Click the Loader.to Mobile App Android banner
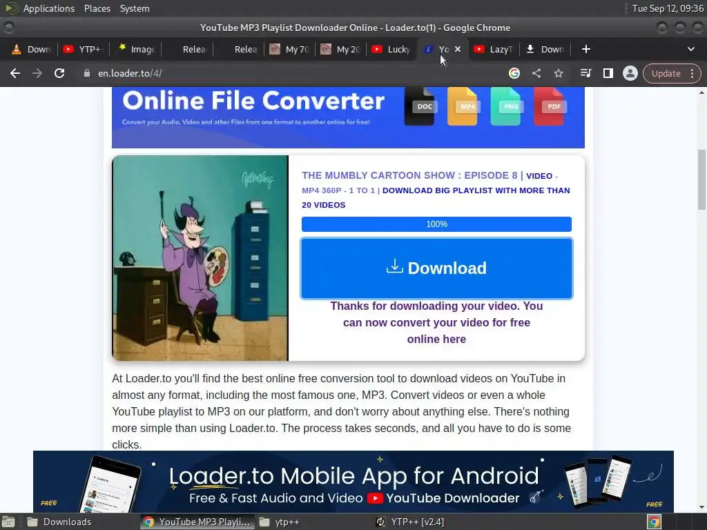 click(353, 481)
